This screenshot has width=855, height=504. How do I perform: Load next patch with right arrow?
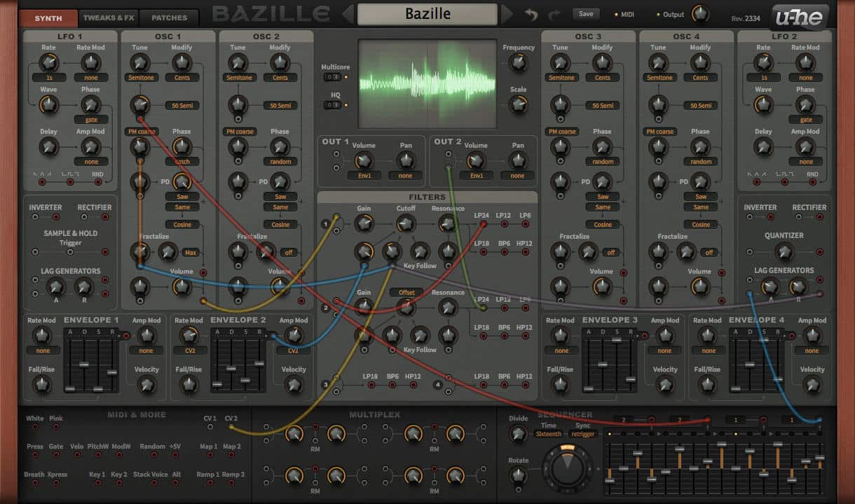[x=507, y=14]
